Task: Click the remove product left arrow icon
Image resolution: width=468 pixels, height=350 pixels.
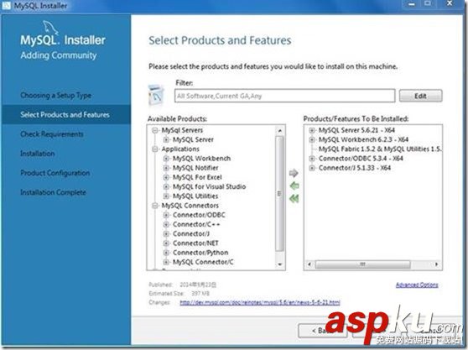Action: coord(294,185)
